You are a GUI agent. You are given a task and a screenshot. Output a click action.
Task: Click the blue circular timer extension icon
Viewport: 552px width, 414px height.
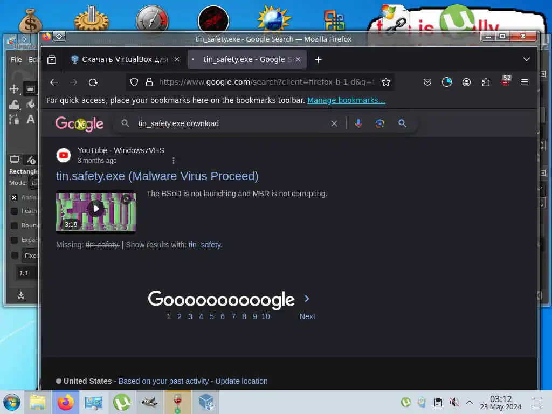447,82
